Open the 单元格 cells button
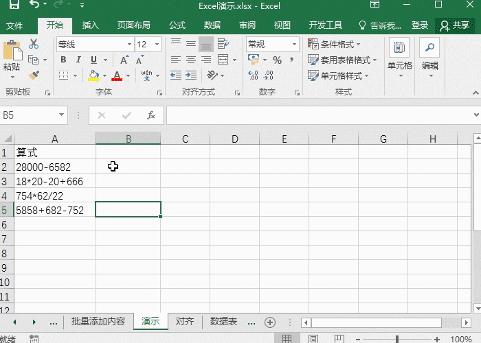 400,58
